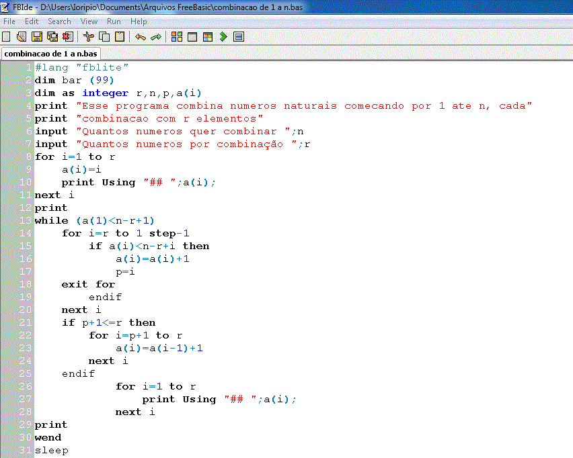
Task: Click the 'for i=1 to r' line 8
Action: [75, 157]
